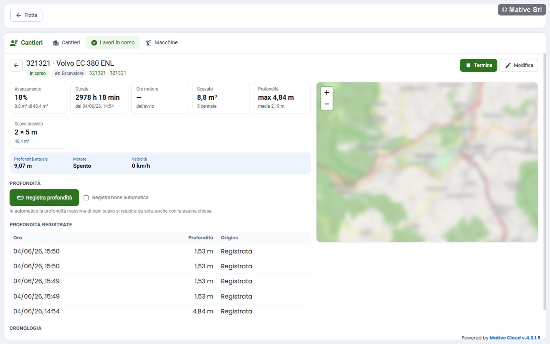
Task: Click the Avanzamento 18% card
Action: point(38,98)
